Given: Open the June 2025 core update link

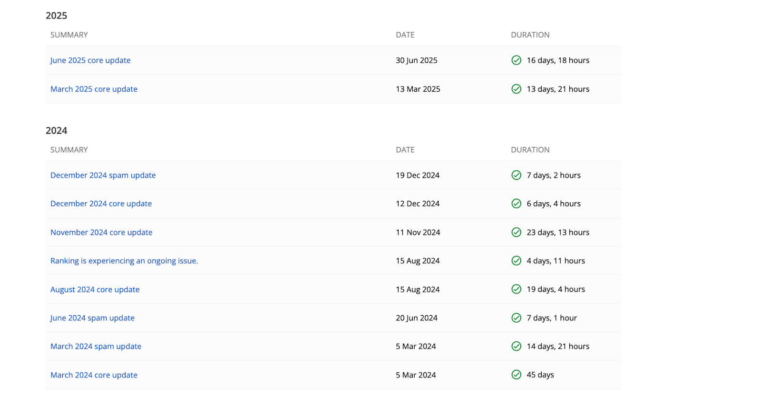Looking at the screenshot, I should pyautogui.click(x=90, y=60).
